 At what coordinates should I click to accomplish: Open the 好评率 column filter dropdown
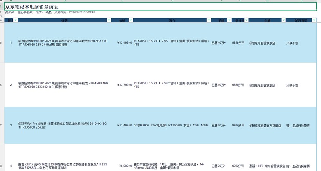tap(246, 20)
